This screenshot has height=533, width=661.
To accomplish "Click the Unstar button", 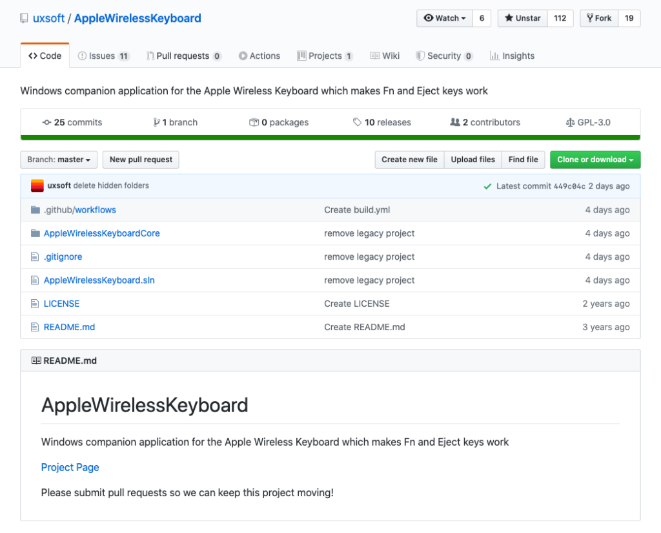I will click(523, 18).
